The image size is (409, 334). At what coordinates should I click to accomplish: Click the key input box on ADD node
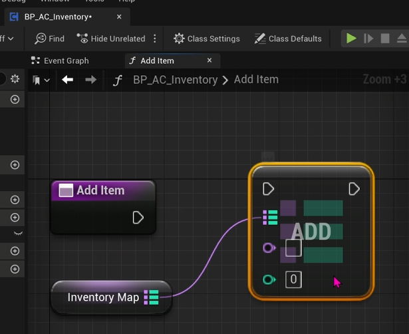coord(293,248)
